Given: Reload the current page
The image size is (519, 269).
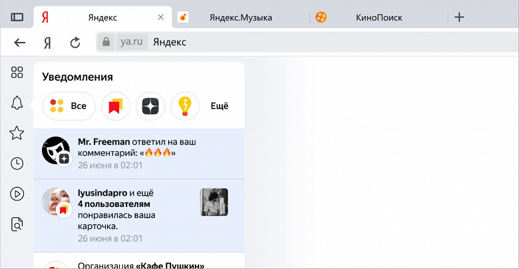Looking at the screenshot, I should (x=75, y=43).
